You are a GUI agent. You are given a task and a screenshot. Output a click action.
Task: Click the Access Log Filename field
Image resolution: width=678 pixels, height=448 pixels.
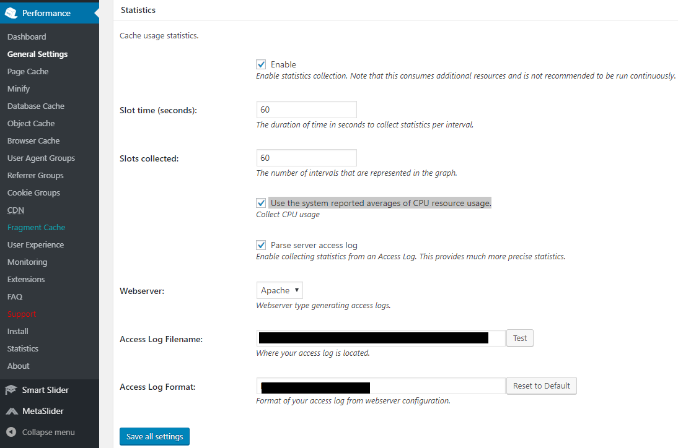point(381,338)
